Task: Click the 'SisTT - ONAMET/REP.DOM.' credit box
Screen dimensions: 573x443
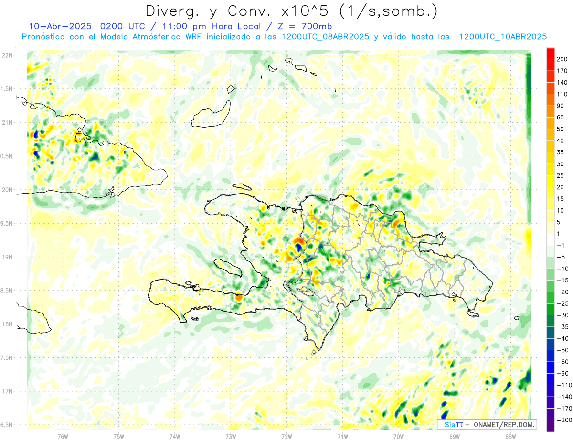Action: click(x=487, y=424)
